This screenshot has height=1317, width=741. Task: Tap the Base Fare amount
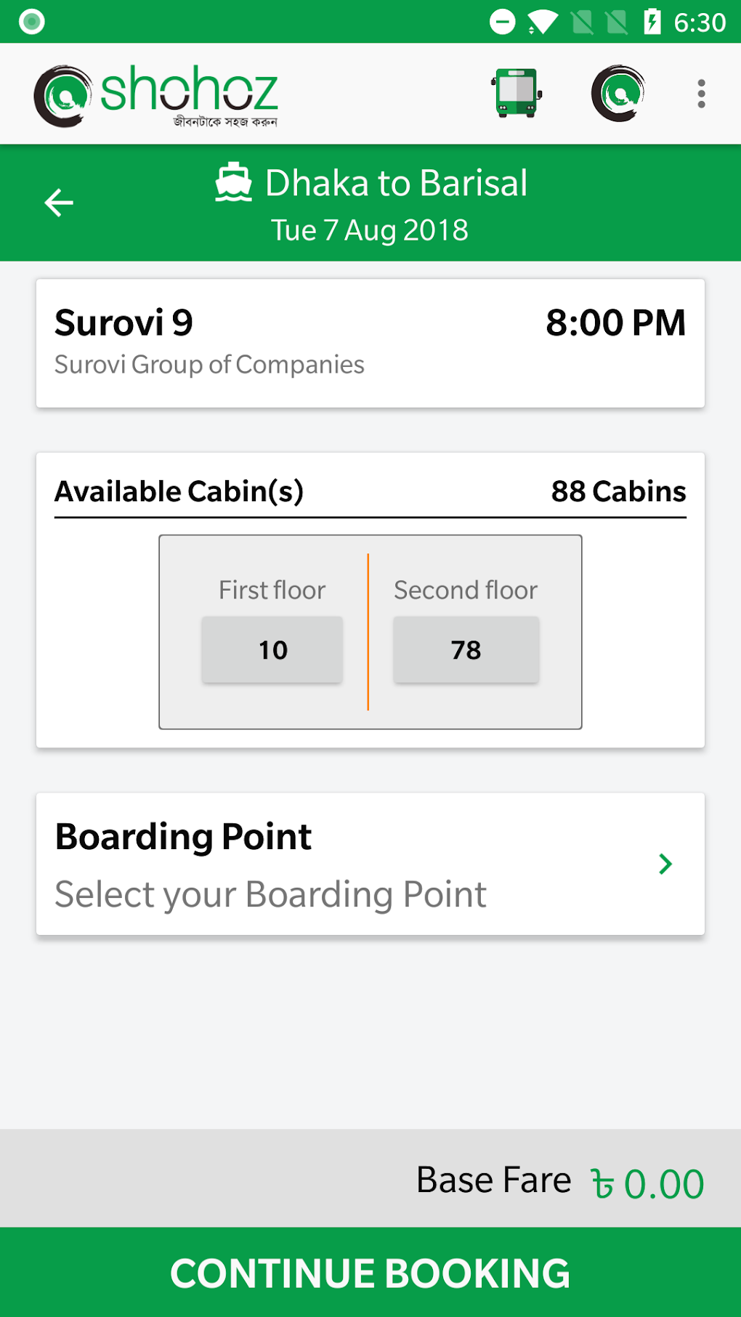[x=647, y=1183]
